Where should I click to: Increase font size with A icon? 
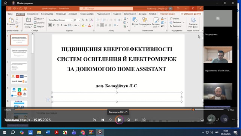tap(83, 20)
